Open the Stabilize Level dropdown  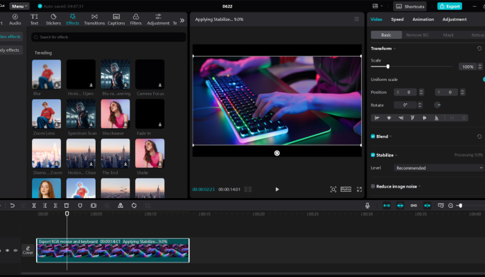438,168
